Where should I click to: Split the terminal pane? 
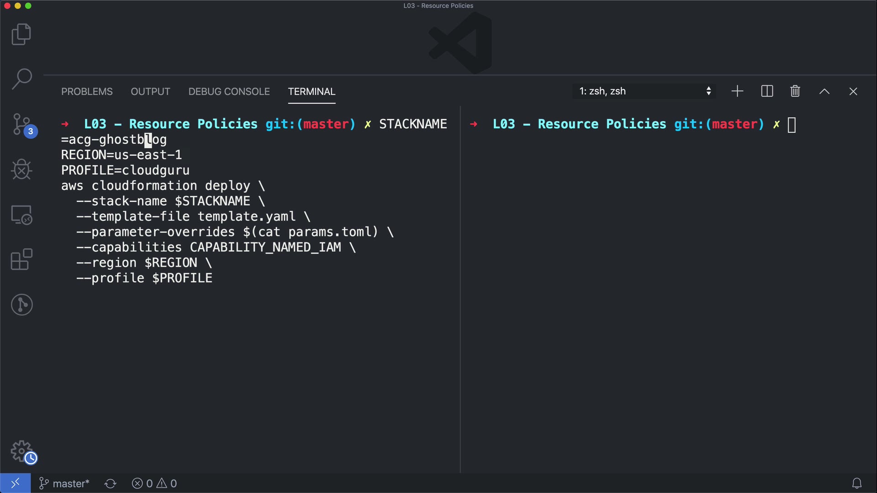pos(767,91)
